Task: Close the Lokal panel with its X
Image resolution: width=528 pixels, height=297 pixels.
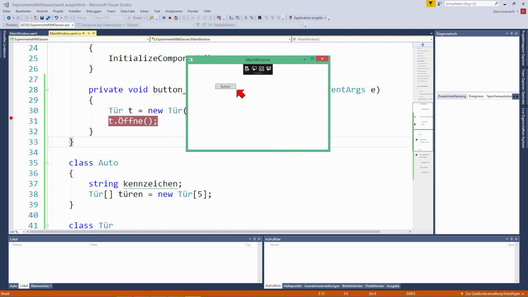Action: [259, 239]
